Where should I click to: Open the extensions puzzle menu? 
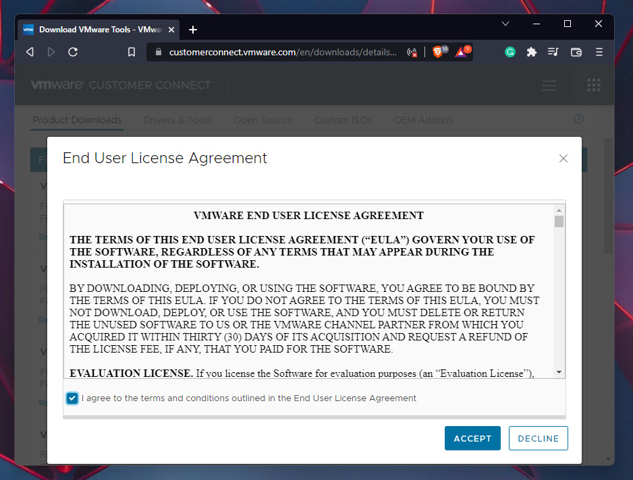[x=532, y=52]
